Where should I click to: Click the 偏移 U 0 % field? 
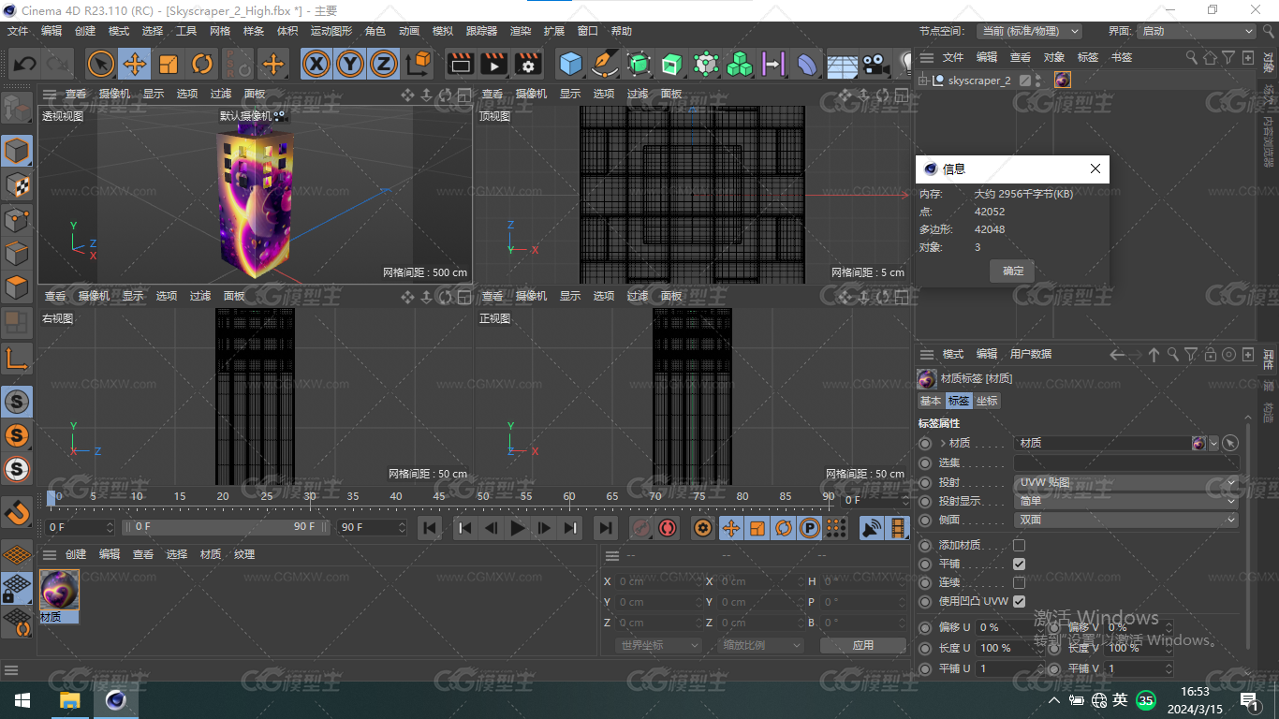[1010, 627]
